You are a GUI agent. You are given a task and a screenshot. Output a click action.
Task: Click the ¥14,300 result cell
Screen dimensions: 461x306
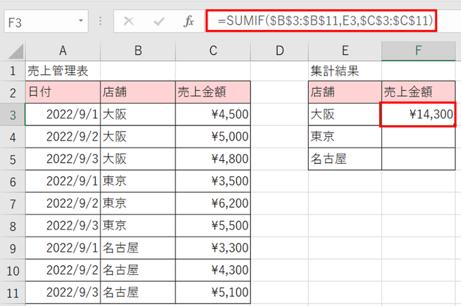click(x=418, y=115)
